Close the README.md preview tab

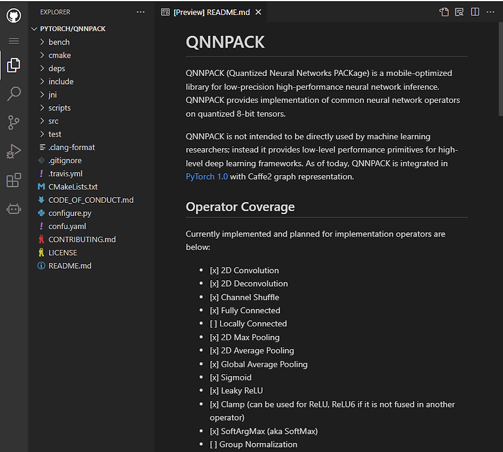258,12
